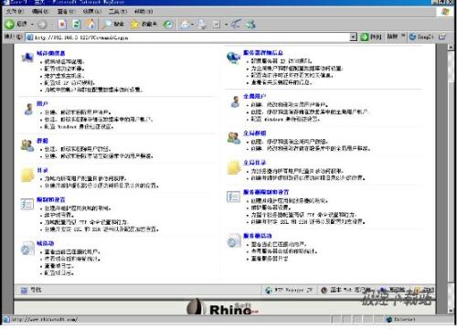Open the Search magnifier in toolbar

click(107, 24)
